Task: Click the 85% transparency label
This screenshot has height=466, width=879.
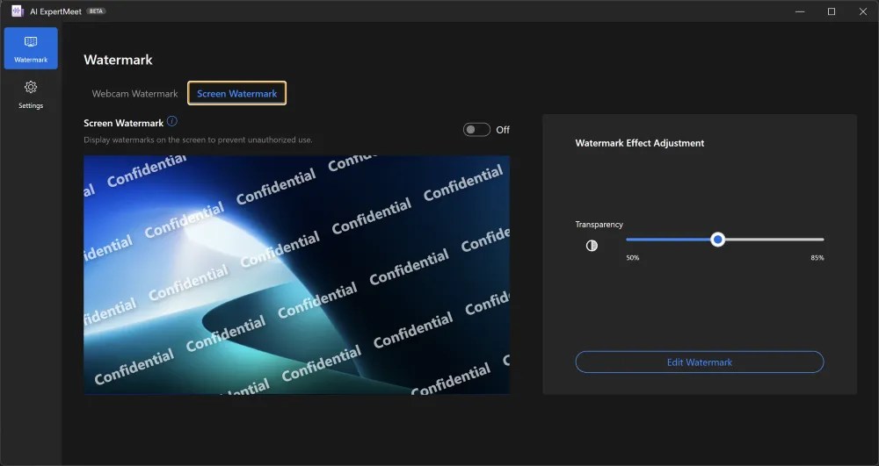Action: 817,258
